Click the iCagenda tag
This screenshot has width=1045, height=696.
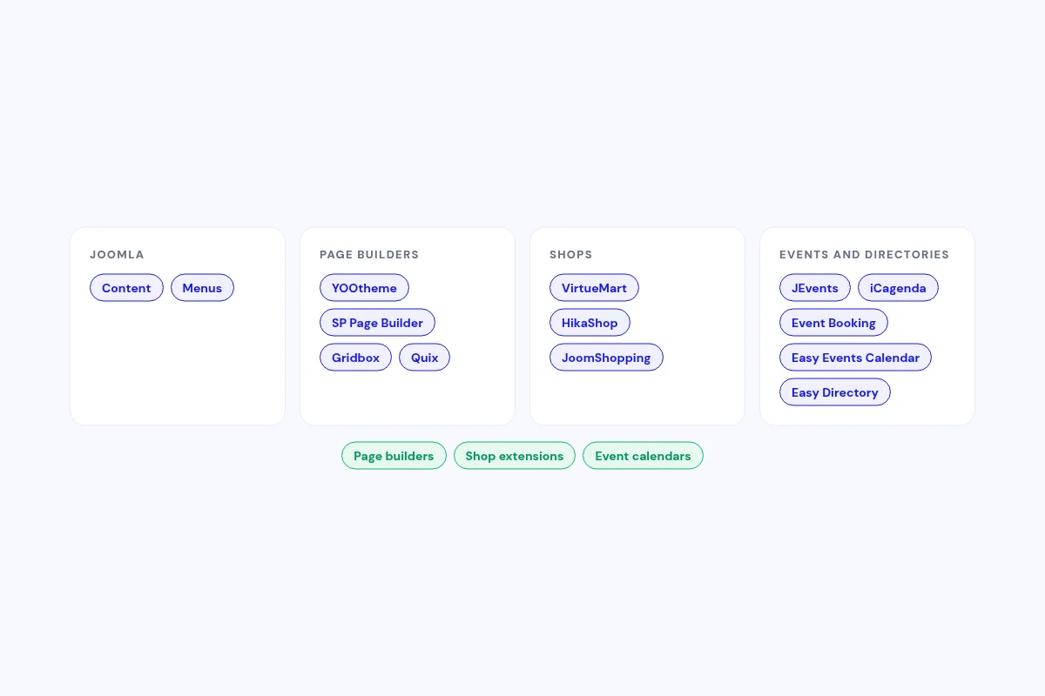(898, 288)
